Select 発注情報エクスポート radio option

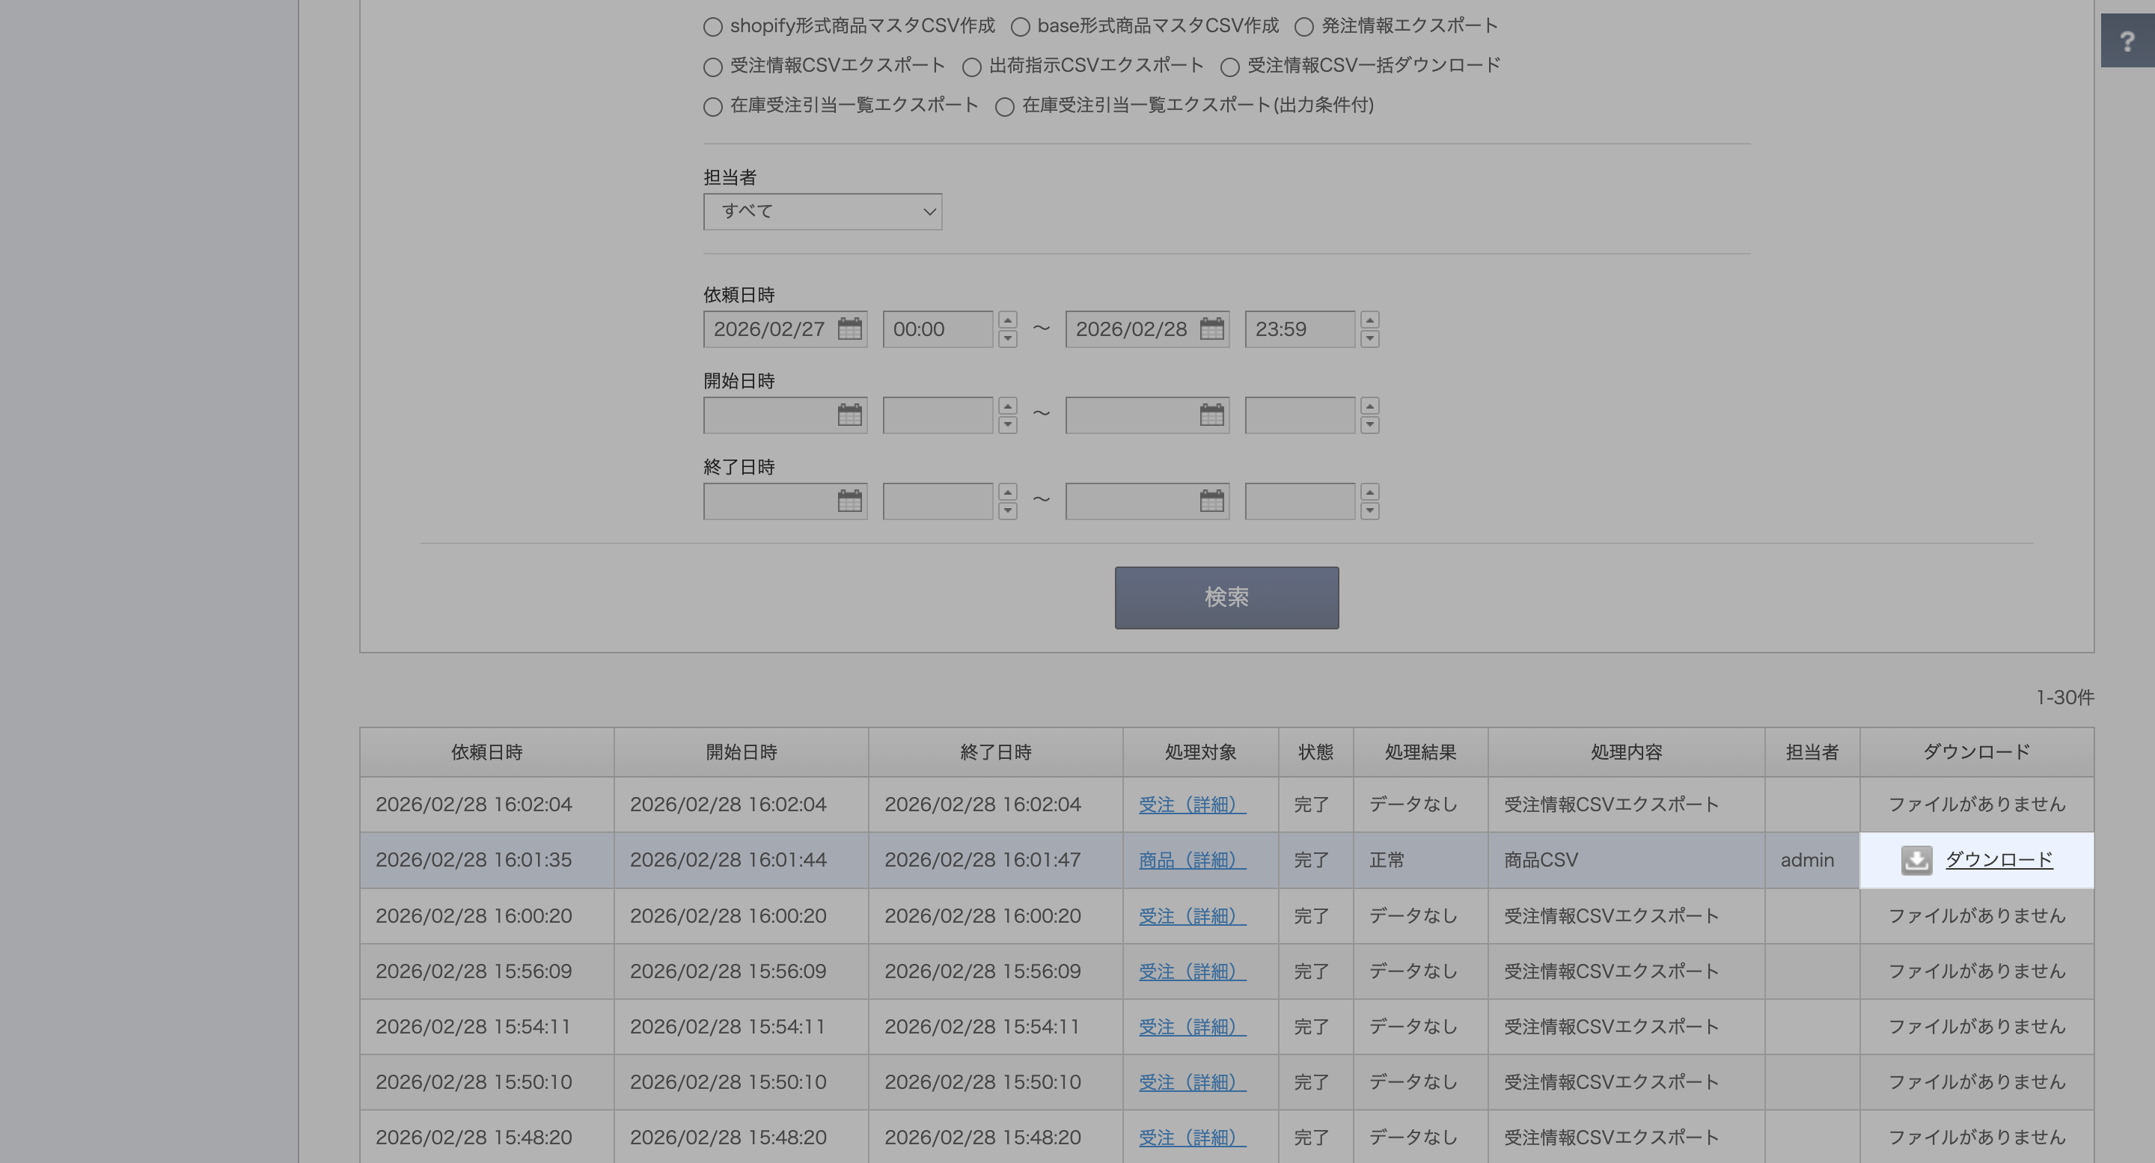[1304, 27]
